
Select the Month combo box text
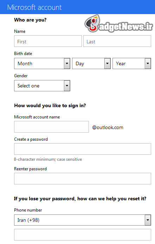pos(25,63)
